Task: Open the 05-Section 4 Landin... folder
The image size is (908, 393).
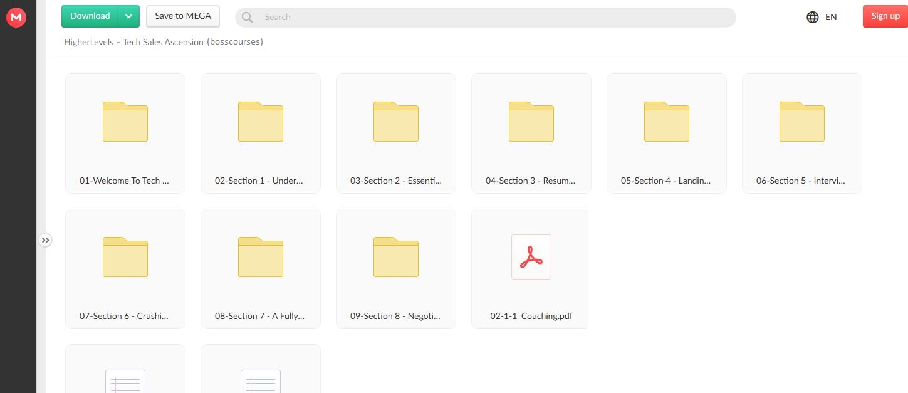Action: (667, 122)
